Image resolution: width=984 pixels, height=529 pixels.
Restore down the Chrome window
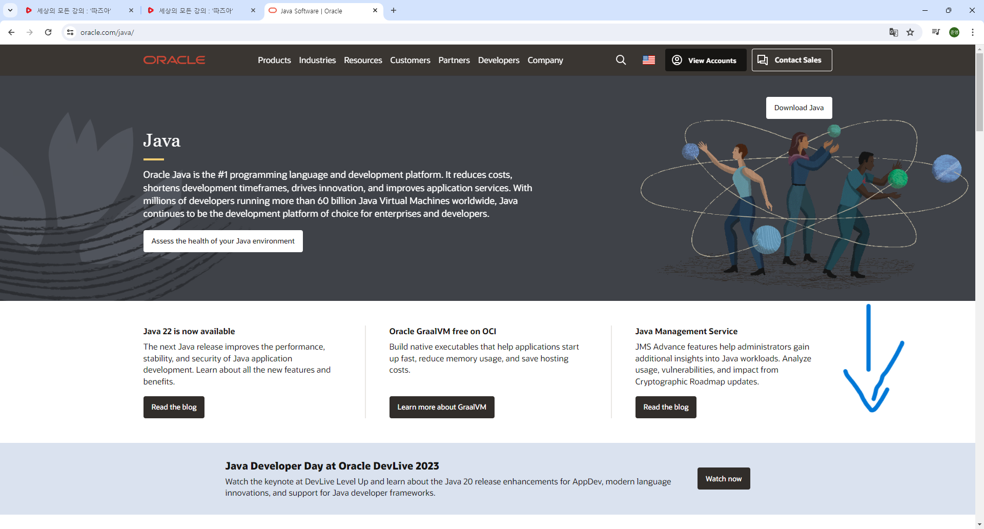(949, 10)
